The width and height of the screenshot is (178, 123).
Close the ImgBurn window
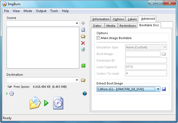coord(169,3)
